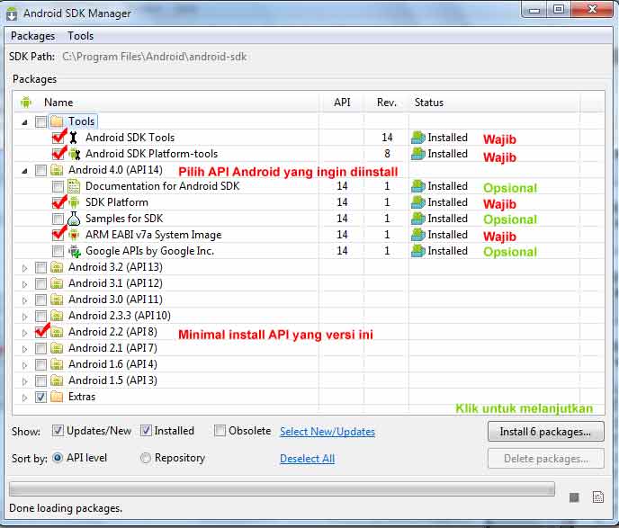
Task: Expand the Android 2.3.3 (API 10) group
Action: click(x=24, y=317)
